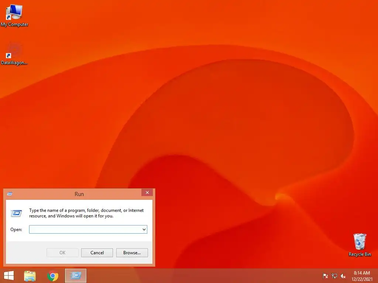
Task: Click the Run title bar system icon
Action: (10, 194)
